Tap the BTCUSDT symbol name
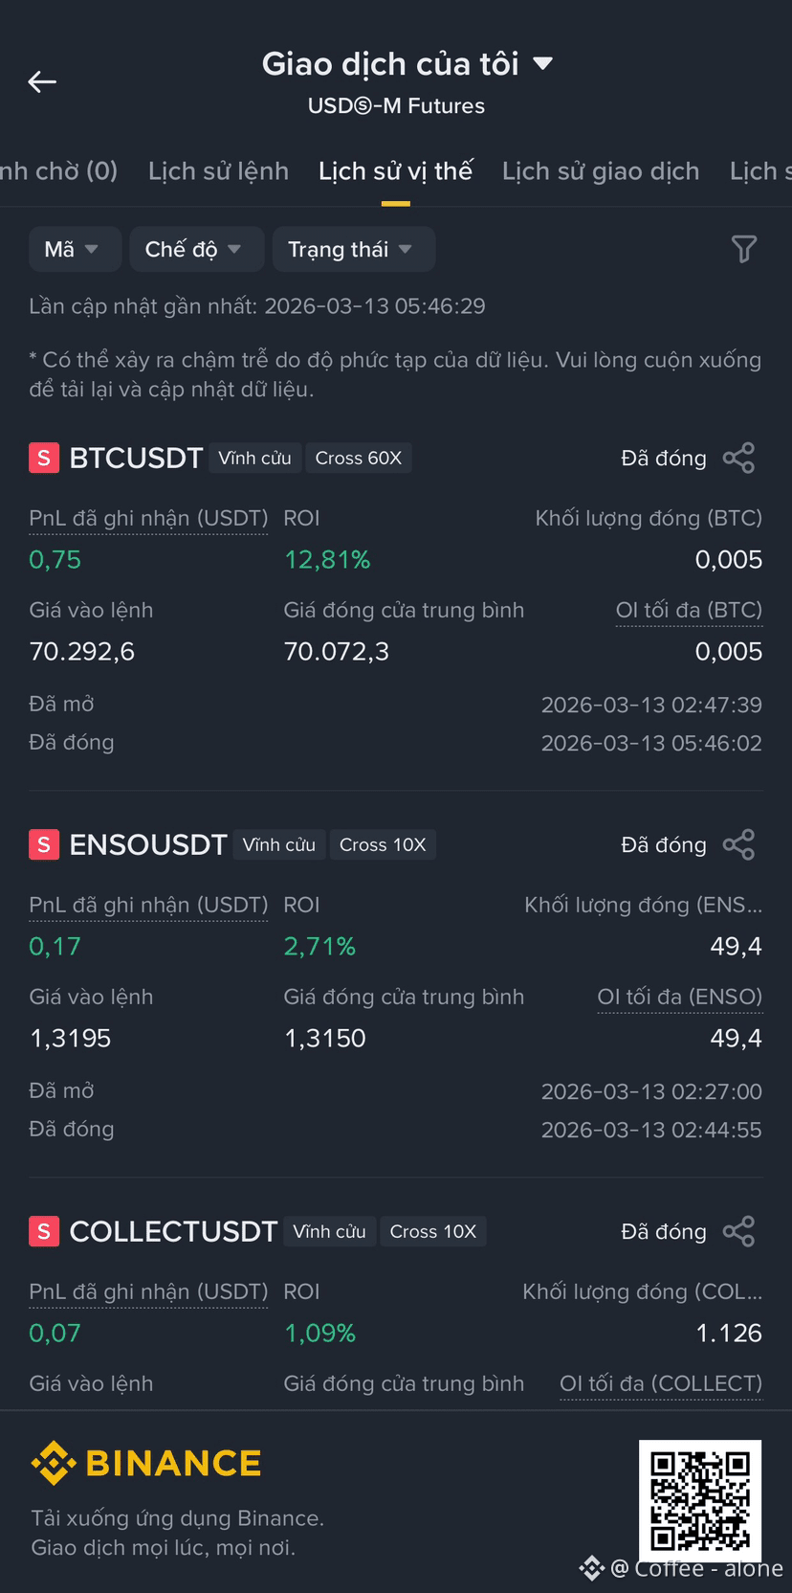This screenshot has width=792, height=1593. (136, 459)
